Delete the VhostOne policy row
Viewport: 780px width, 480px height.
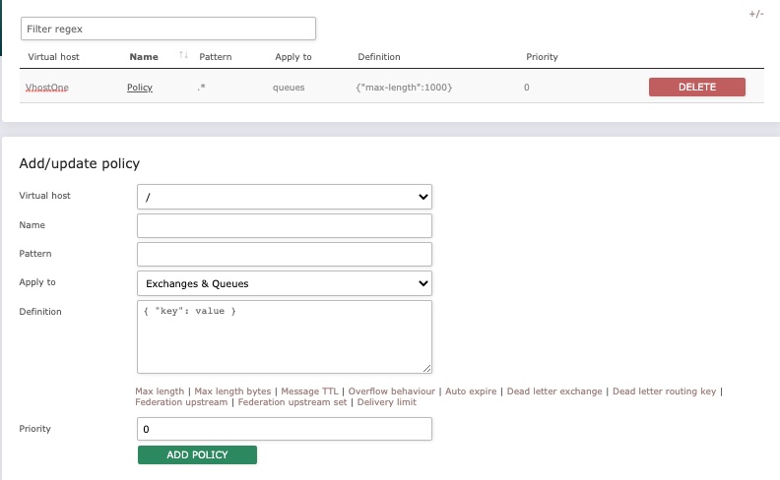tap(696, 88)
